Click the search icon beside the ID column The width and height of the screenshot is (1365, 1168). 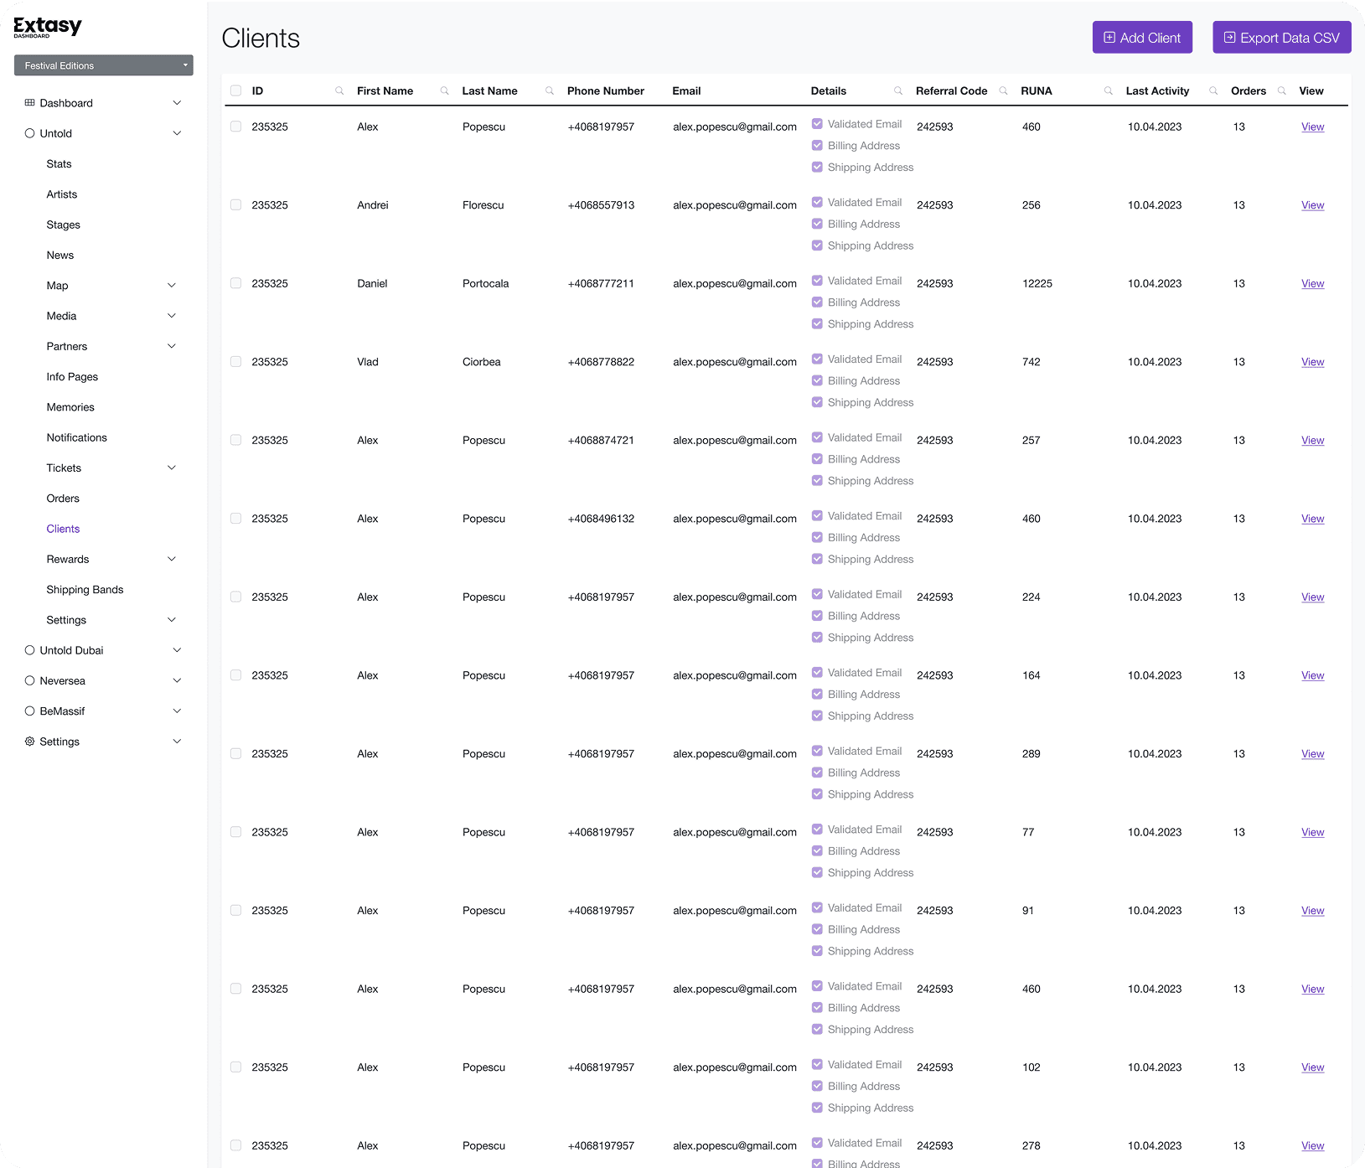point(339,90)
